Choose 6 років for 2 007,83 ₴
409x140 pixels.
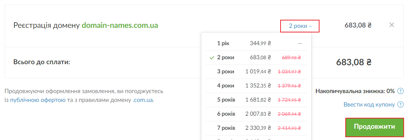[257, 114]
